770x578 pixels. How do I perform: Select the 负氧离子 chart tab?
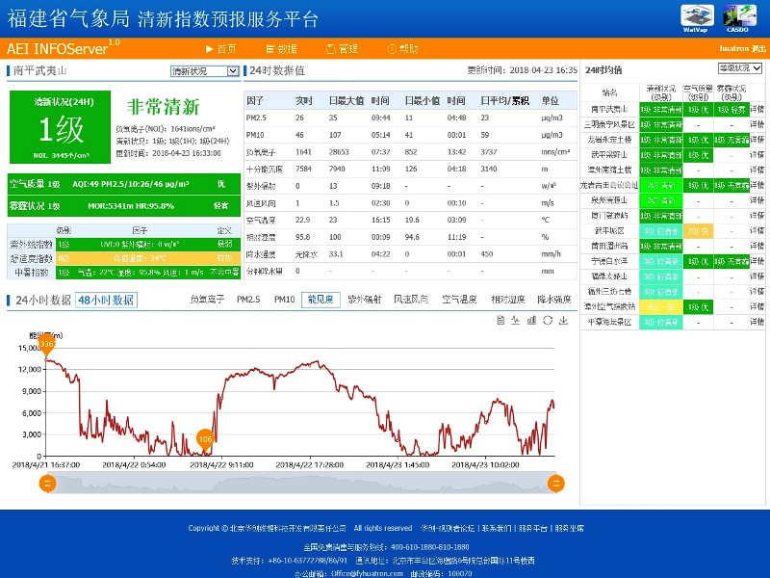point(206,300)
